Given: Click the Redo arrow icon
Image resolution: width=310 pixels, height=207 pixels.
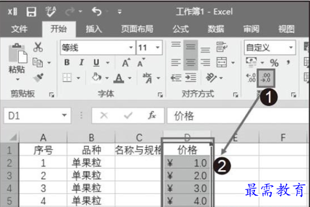Looking at the screenshot, I should click(x=70, y=12).
